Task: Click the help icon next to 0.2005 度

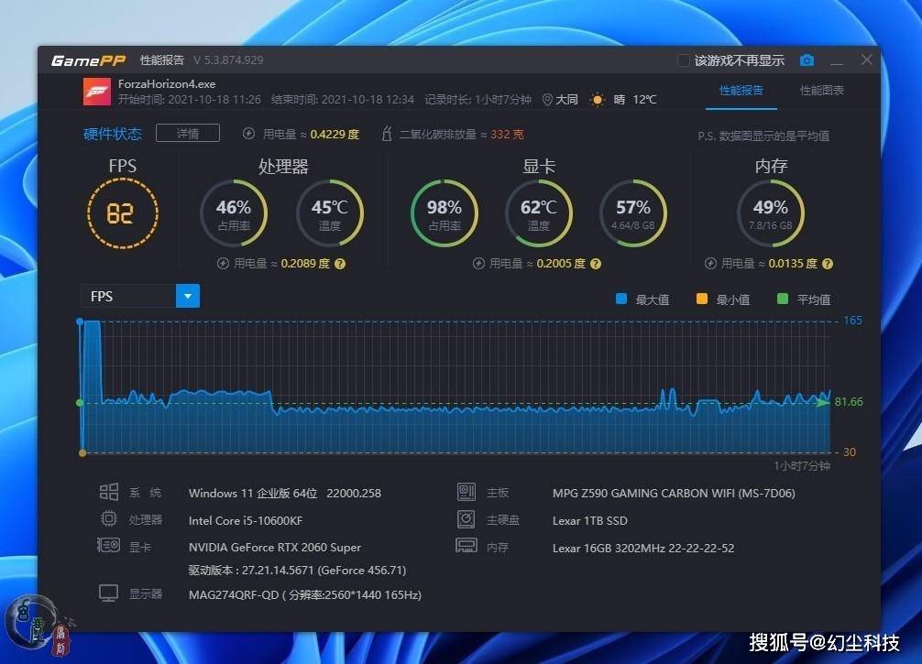Action: 596,264
